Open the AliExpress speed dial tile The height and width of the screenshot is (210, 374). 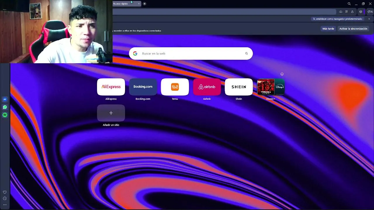point(111,87)
